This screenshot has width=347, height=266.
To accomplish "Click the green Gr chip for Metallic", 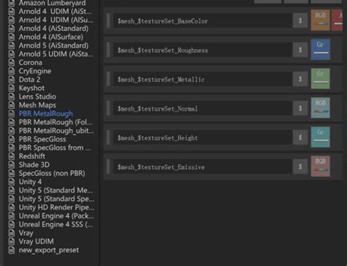I will tap(320, 78).
